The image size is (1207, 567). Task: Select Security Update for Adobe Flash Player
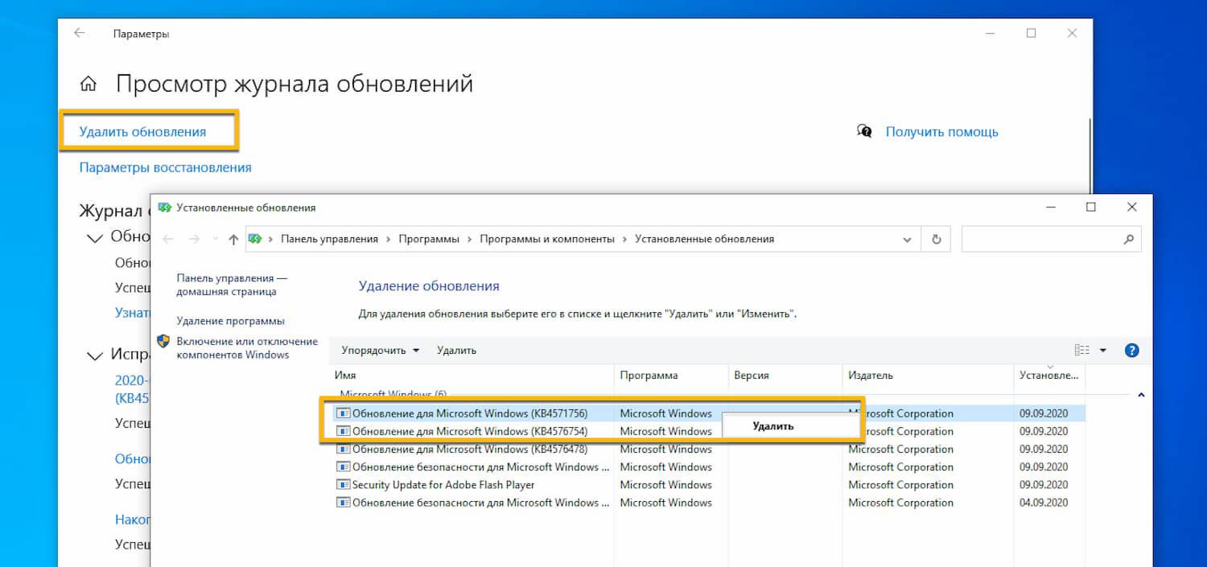coord(708,484)
